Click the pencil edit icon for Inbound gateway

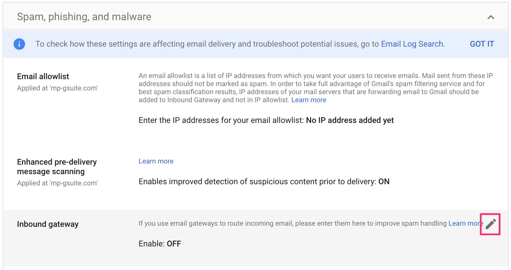click(x=490, y=224)
